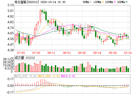Click the 4.47 price axis label
This screenshot has width=134, height=94.
point(11,45)
